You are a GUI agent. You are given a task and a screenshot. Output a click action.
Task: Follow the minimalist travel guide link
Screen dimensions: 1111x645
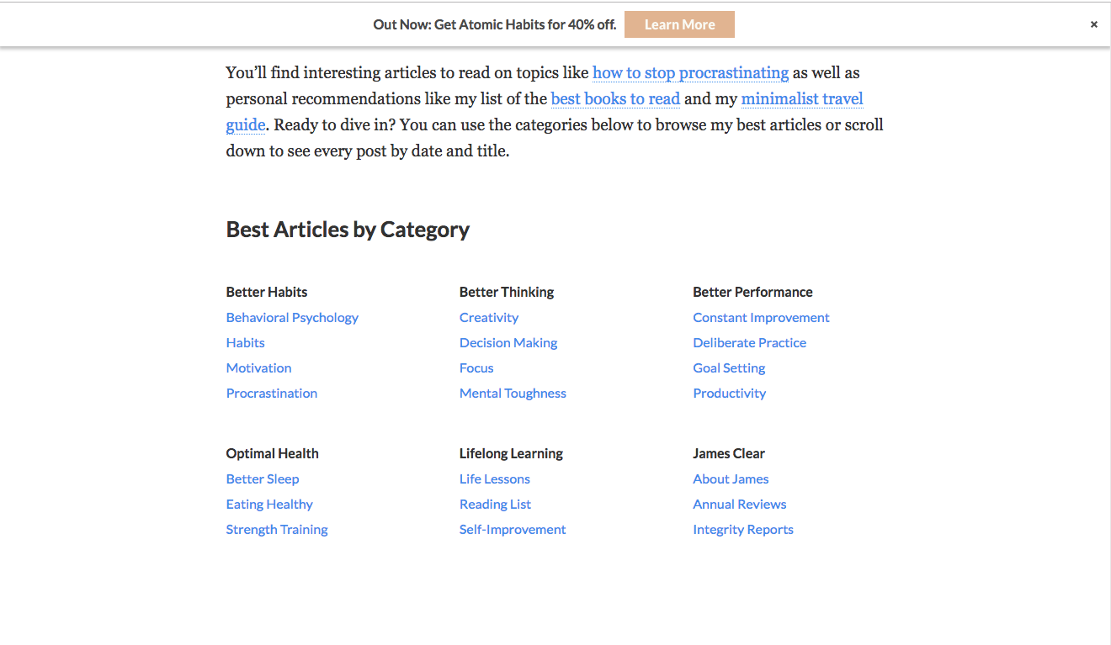pyautogui.click(x=801, y=99)
